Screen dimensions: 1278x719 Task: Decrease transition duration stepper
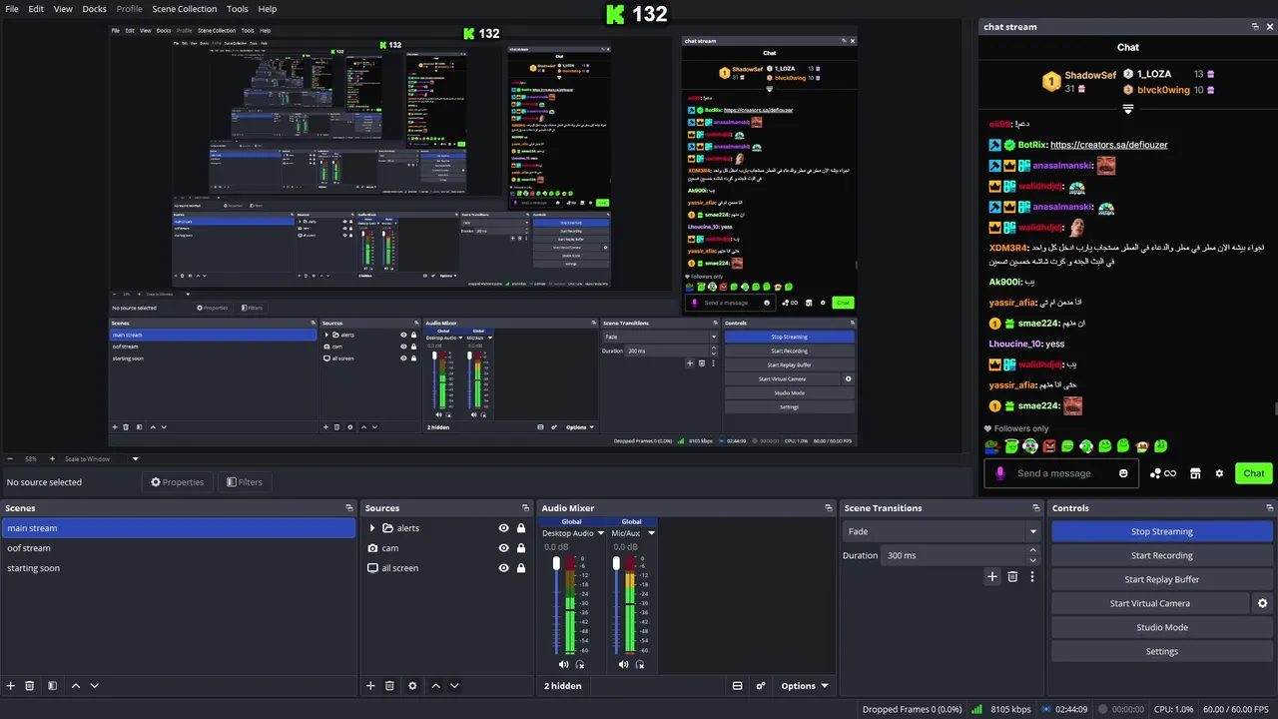[1032, 560]
